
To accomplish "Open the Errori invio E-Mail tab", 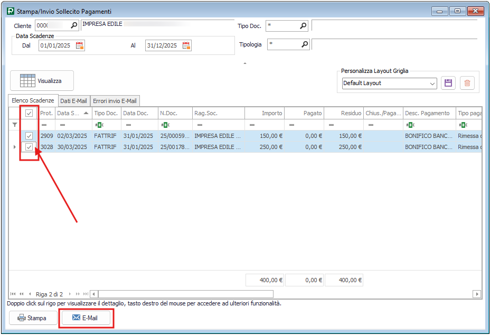I will pos(115,100).
